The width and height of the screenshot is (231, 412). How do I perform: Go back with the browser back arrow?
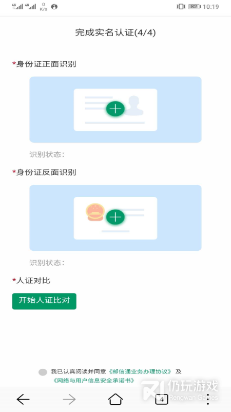tap(23, 400)
